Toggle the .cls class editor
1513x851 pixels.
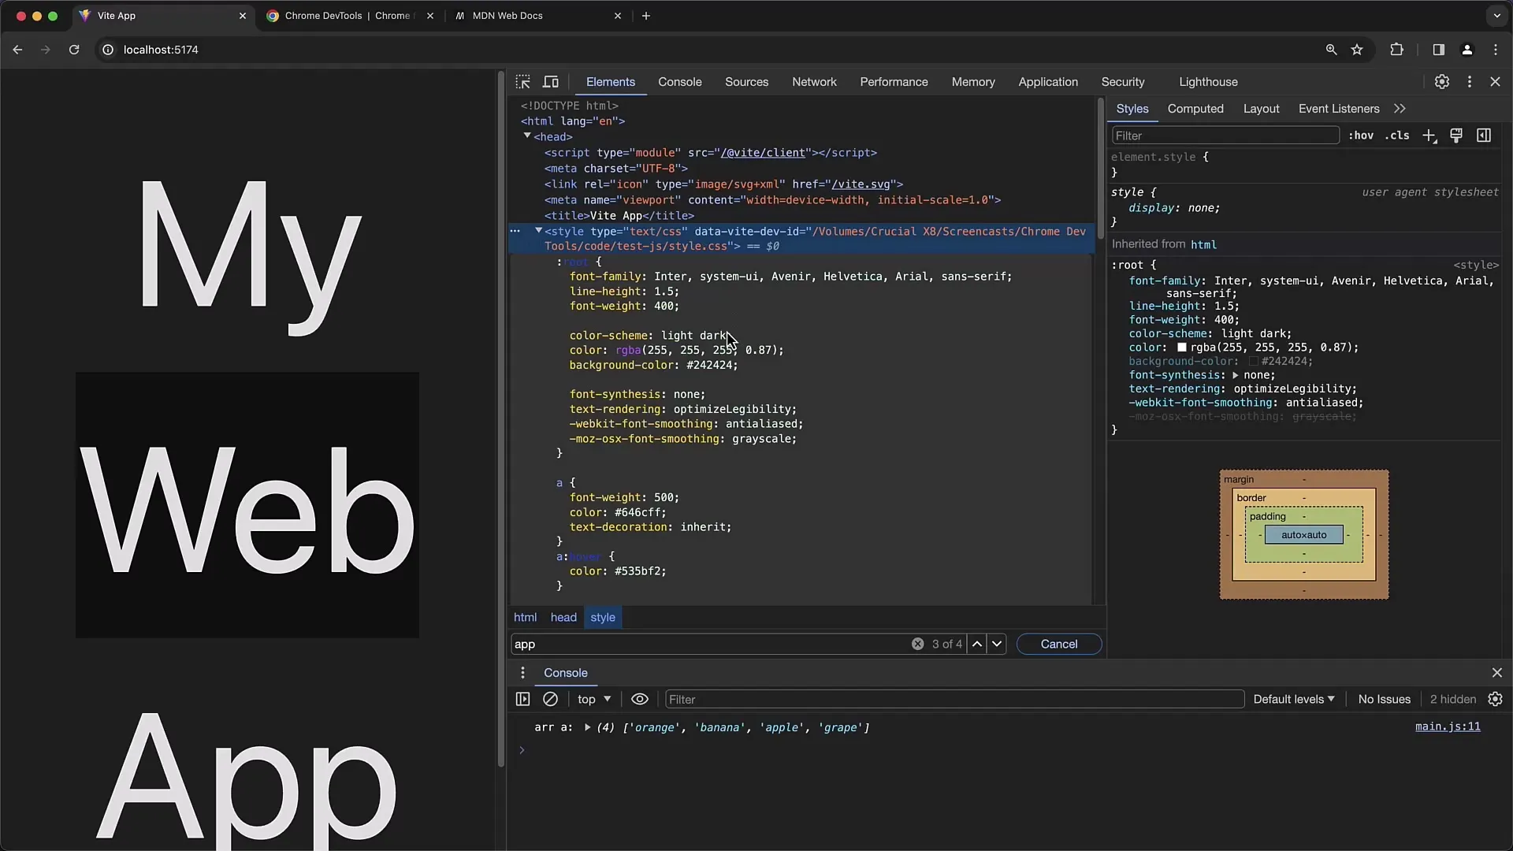1397,136
